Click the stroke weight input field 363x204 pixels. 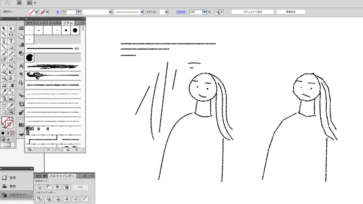(x=72, y=12)
